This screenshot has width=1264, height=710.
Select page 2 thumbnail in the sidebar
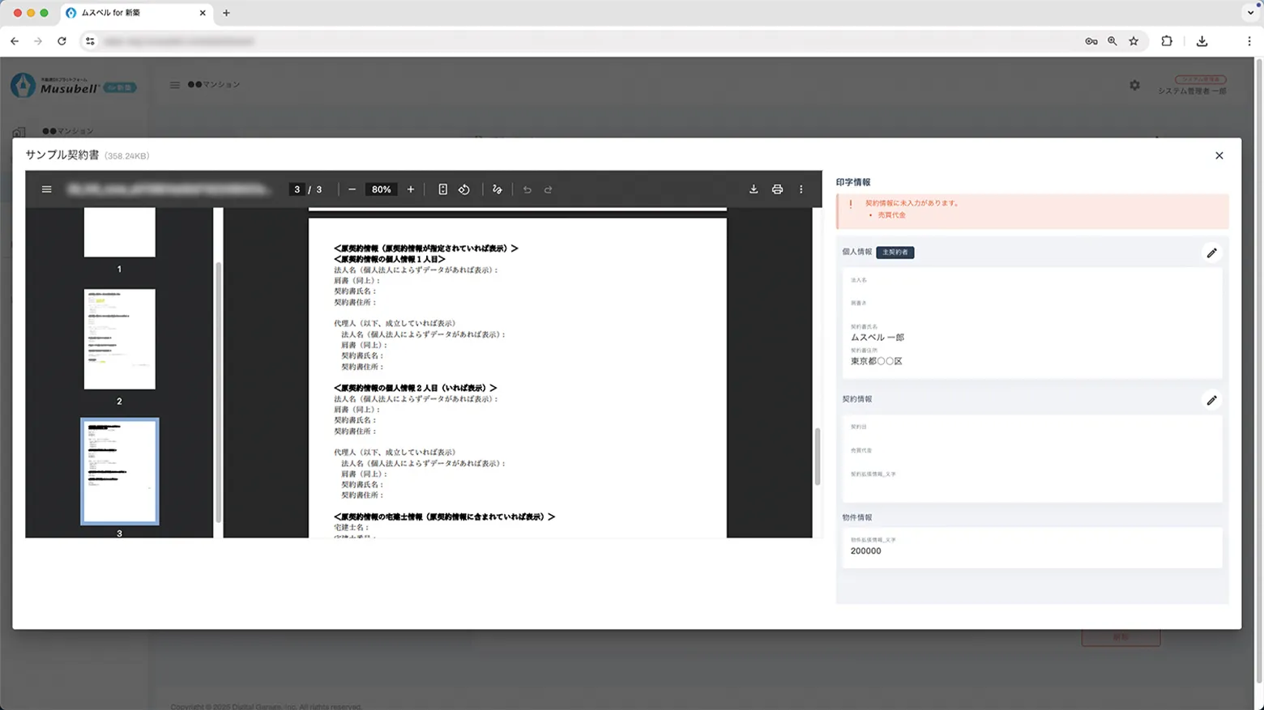pos(119,339)
